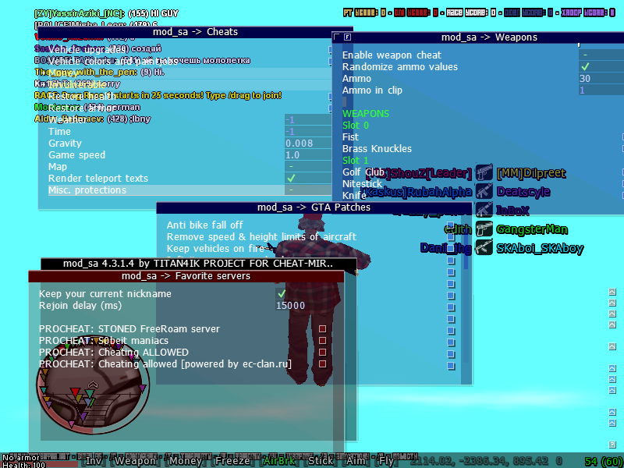Click the white player arrow on the radar
624x468 pixels.
tap(93, 384)
